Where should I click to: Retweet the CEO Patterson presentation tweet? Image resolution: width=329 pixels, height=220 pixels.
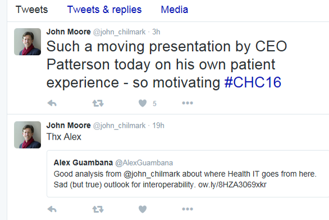[98, 104]
